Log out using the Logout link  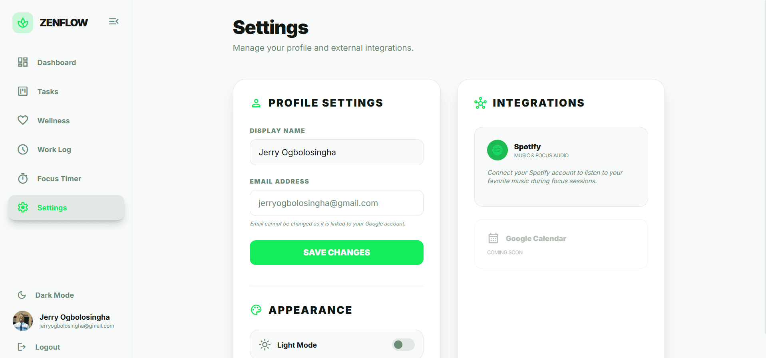coord(39,347)
